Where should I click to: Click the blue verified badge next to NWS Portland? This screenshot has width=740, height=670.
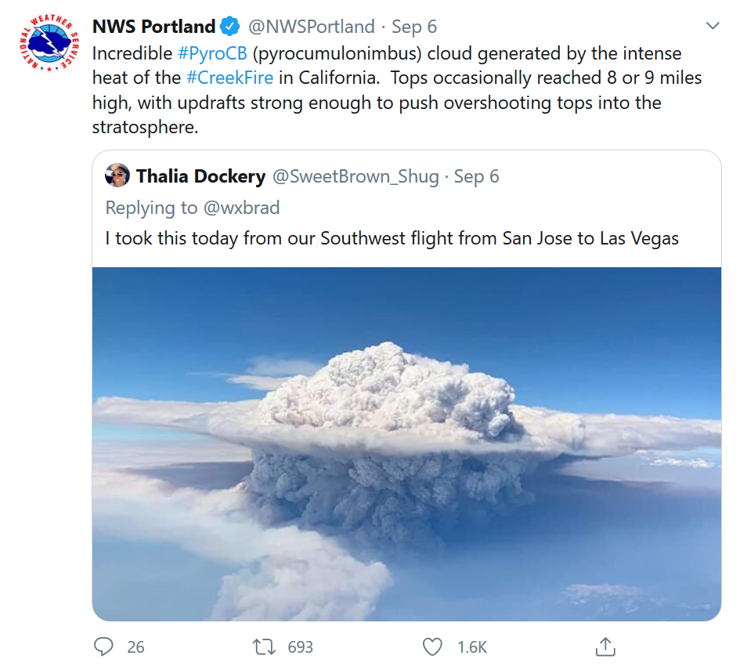point(230,27)
